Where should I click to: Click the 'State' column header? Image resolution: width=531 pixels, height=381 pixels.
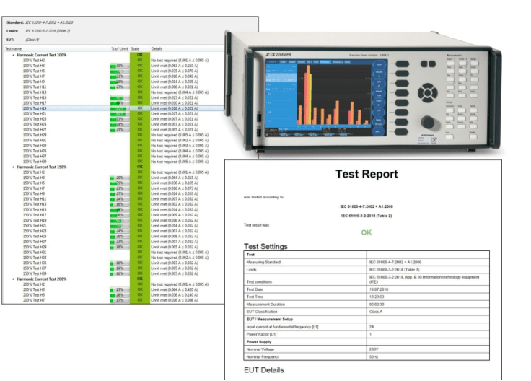click(x=136, y=48)
